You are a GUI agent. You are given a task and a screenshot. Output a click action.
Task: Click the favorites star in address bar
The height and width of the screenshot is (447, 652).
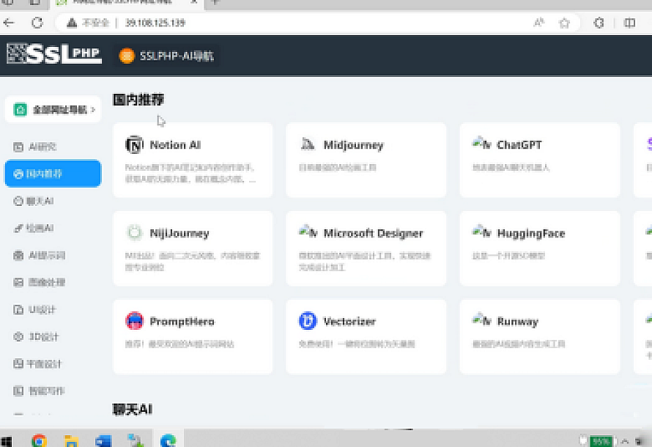coord(564,23)
